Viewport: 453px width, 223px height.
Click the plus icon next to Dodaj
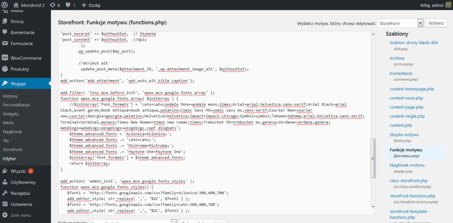click(84, 5)
